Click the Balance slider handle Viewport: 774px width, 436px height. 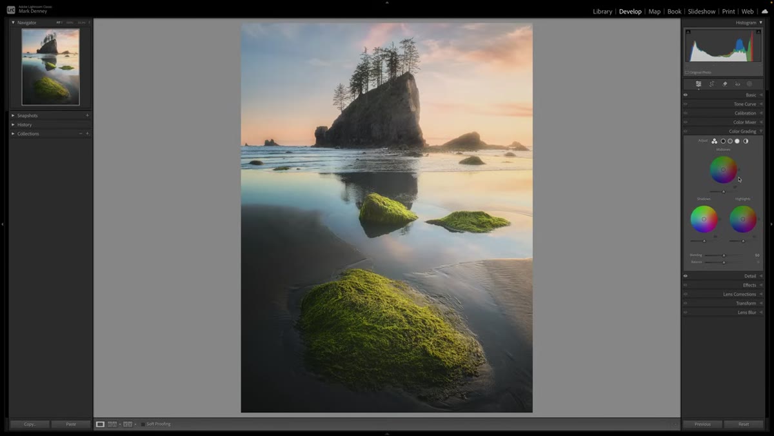point(724,262)
